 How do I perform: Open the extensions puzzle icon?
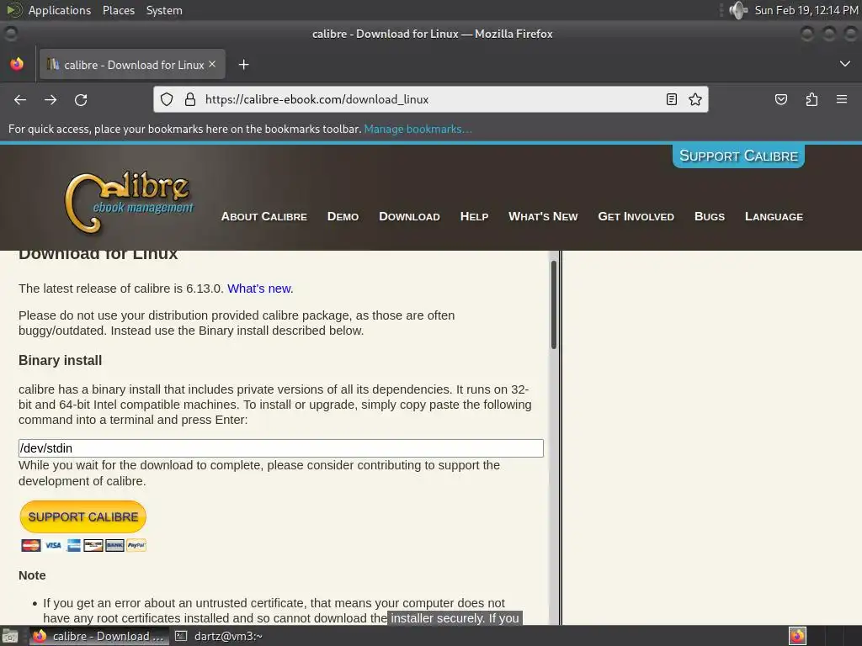(811, 99)
